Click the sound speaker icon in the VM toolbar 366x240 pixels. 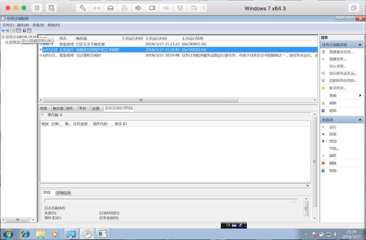click(138, 8)
